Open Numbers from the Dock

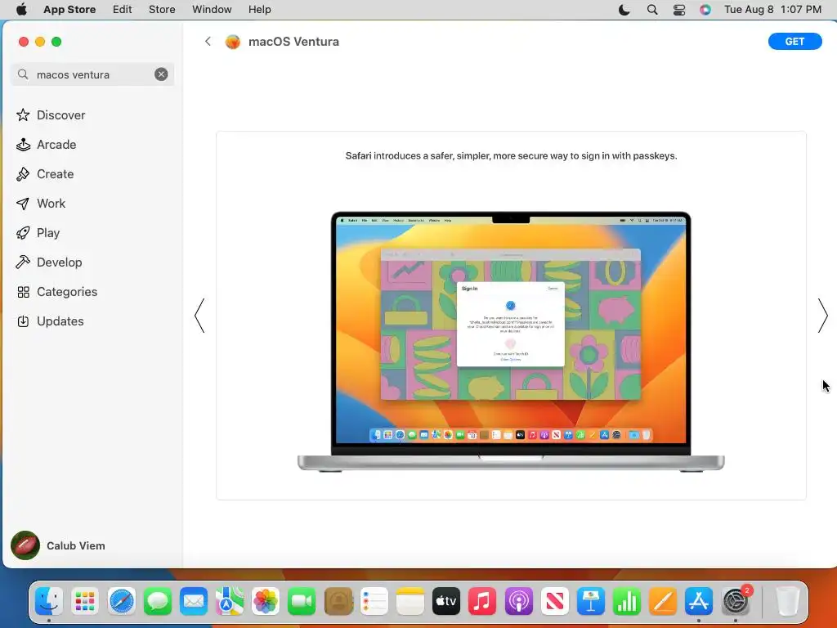[x=627, y=601]
